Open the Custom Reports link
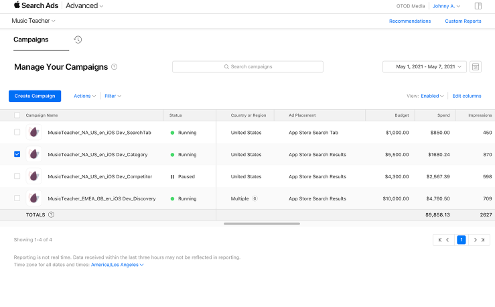 (x=463, y=21)
